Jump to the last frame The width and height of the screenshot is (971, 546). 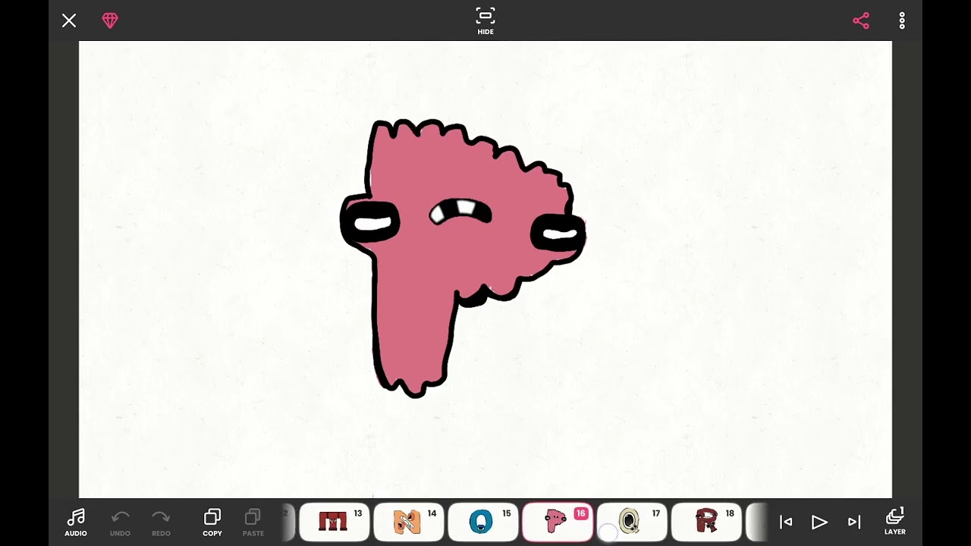click(x=854, y=522)
